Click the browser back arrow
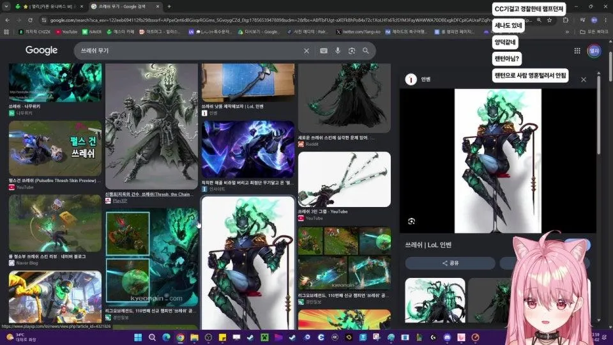The height and width of the screenshot is (345, 613). [8, 20]
